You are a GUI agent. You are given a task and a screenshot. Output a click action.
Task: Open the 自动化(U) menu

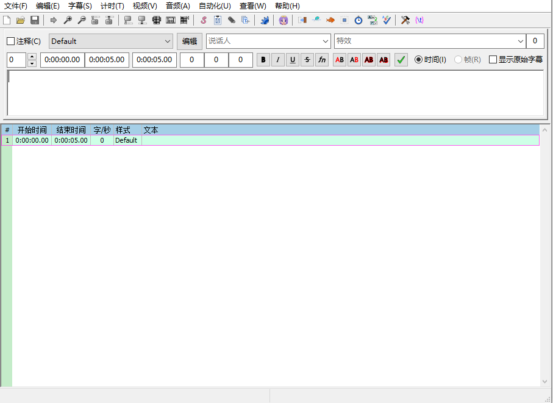click(215, 6)
